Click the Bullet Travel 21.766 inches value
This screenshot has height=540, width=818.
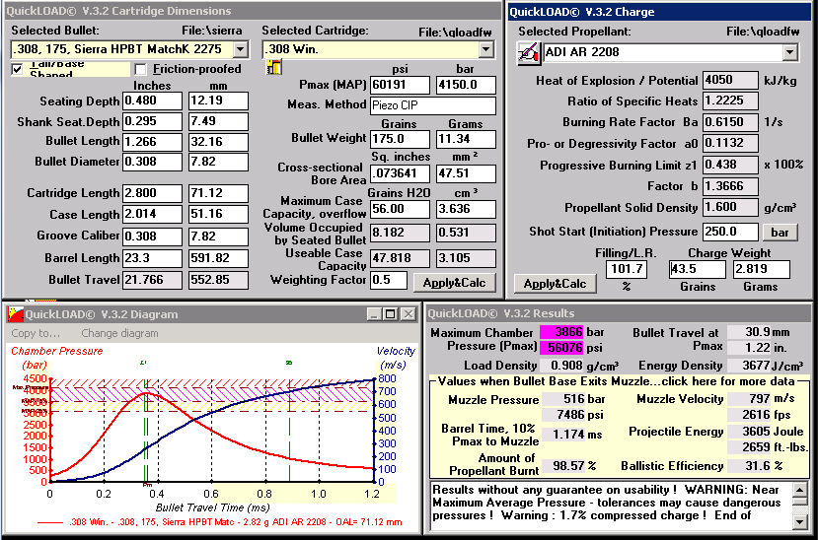[x=152, y=280]
